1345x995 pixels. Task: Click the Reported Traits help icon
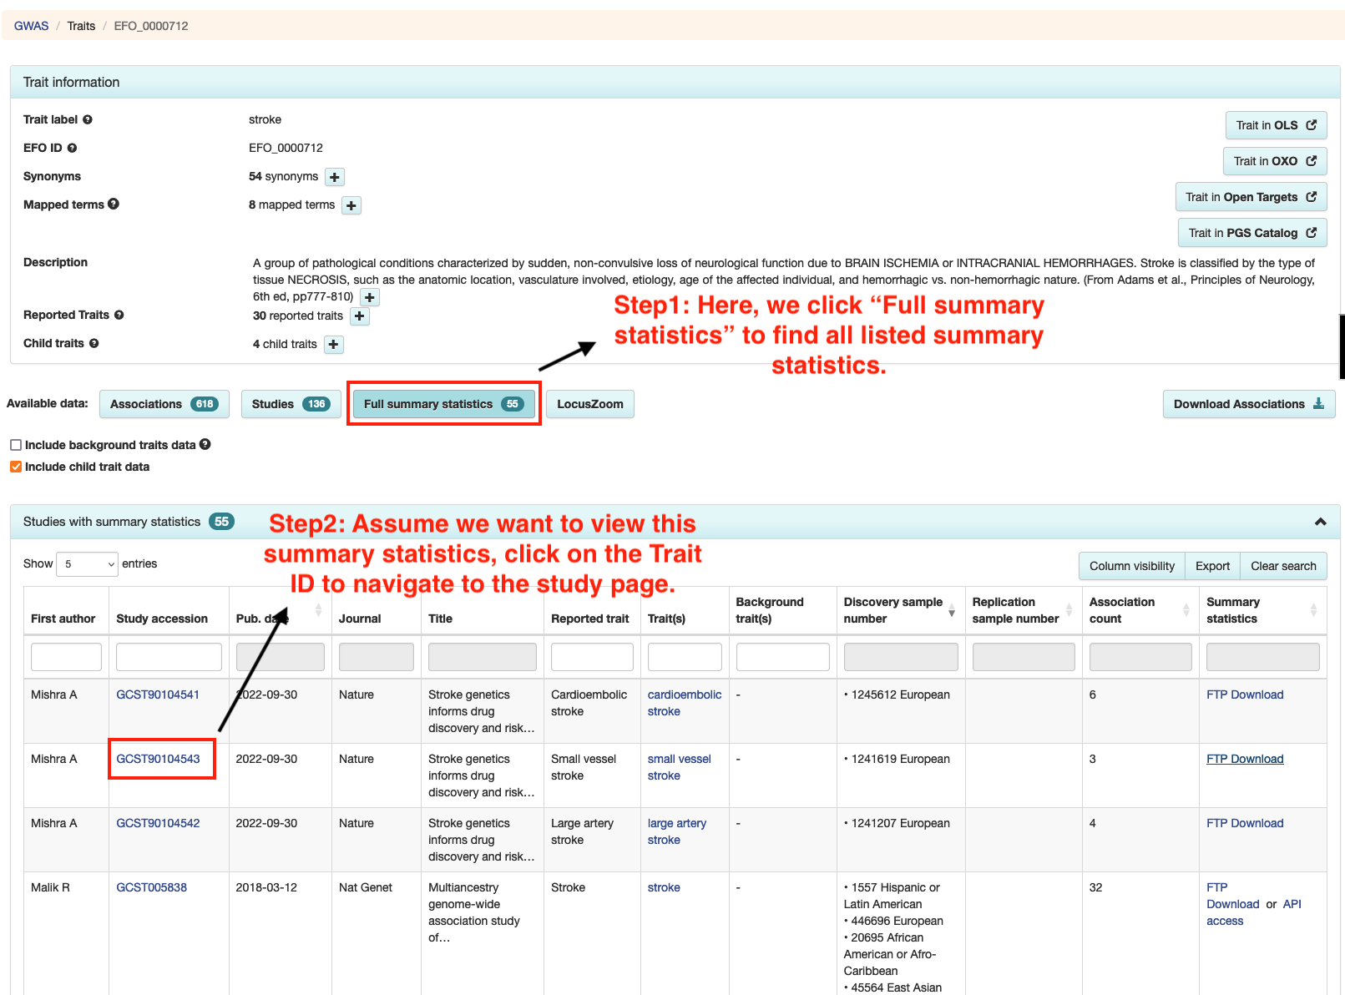[119, 316]
